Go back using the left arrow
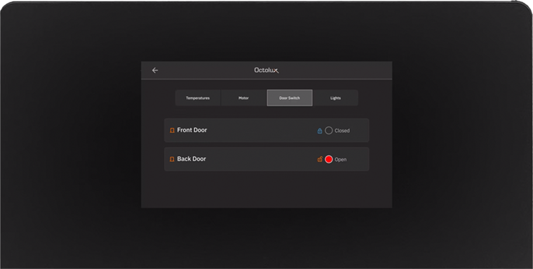The image size is (533, 269). click(155, 70)
